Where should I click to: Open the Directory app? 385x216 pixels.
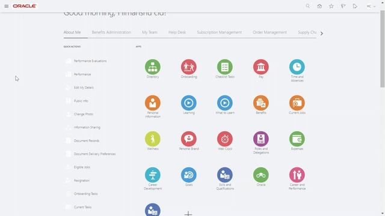point(153,67)
